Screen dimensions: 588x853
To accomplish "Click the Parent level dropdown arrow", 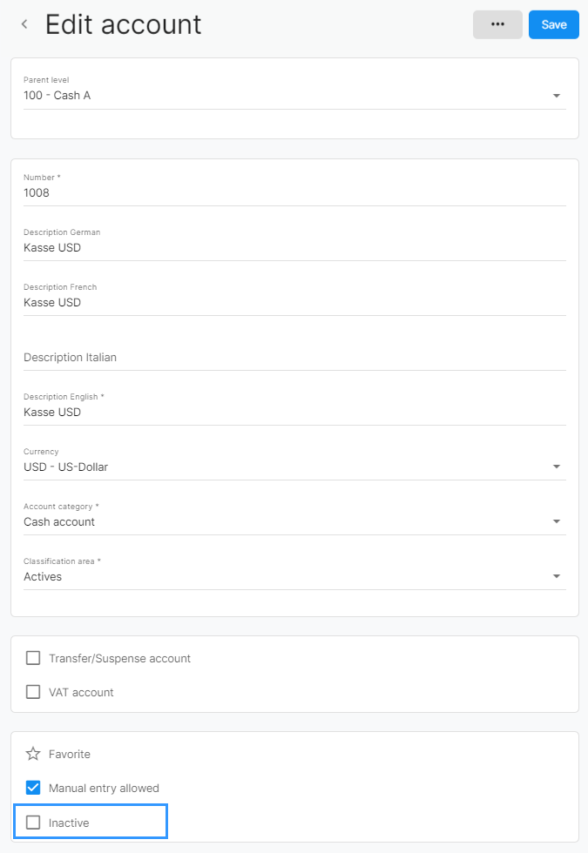I will click(x=557, y=96).
